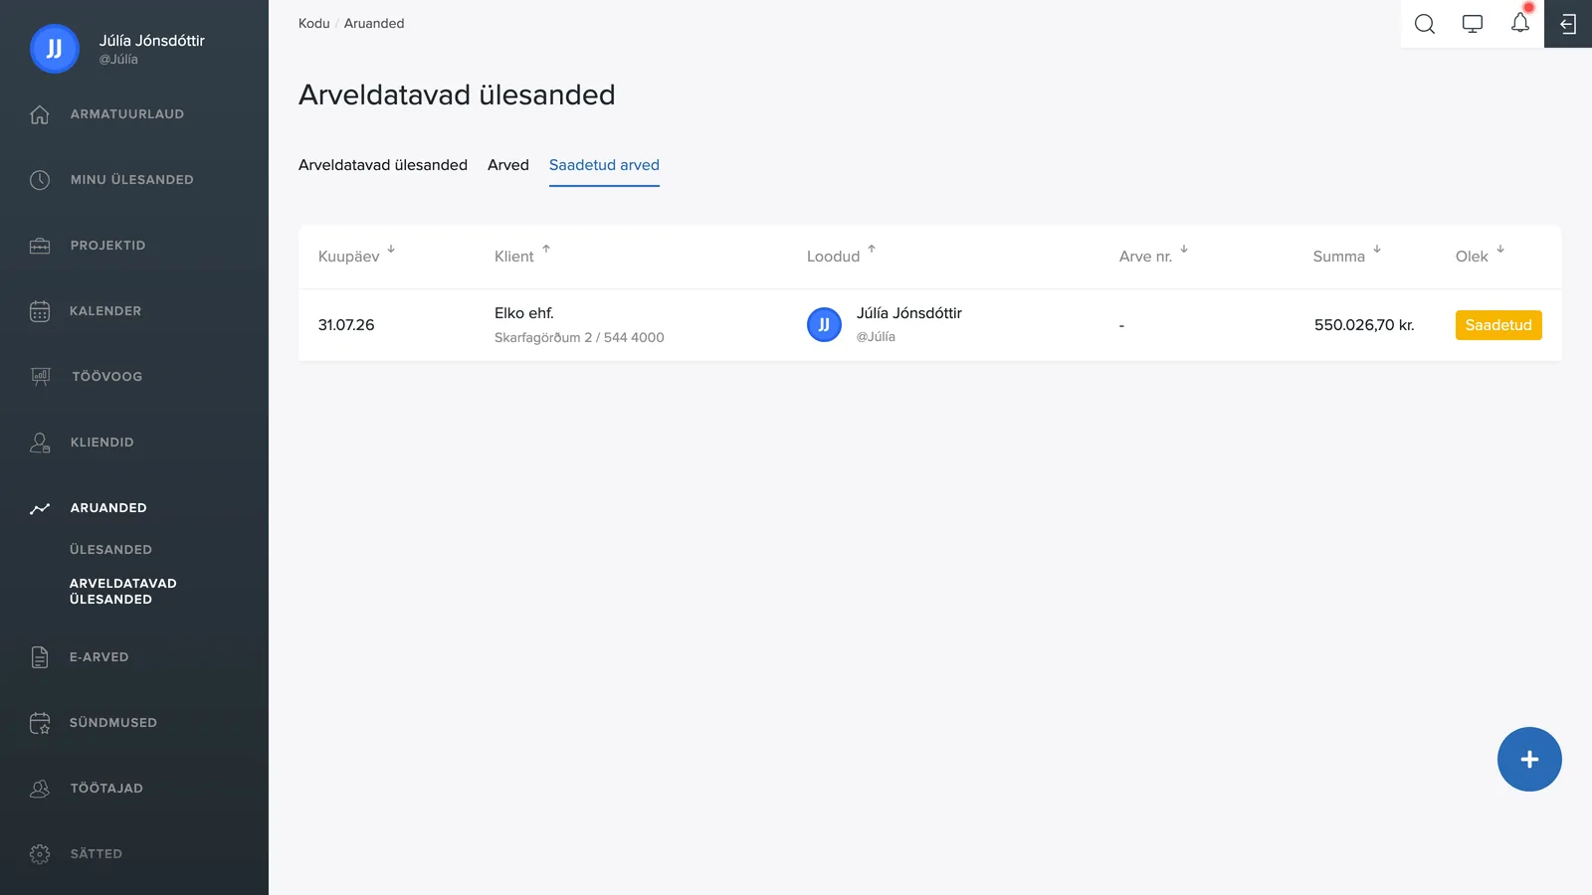Open Armatuurlaud home icon in sidebar
Image resolution: width=1592 pixels, height=895 pixels.
[40, 114]
